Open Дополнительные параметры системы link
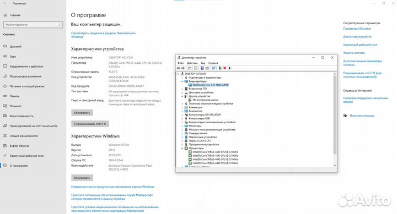The height and width of the screenshot is (214, 397). click(x=362, y=63)
